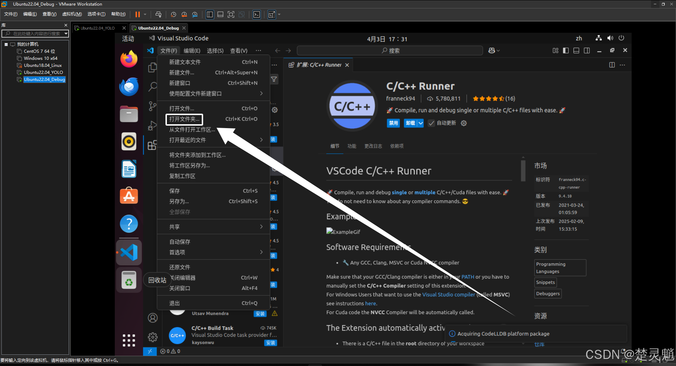Image resolution: width=676 pixels, height=366 pixels.
Task: Expand New Window with Profile submenu
Action: (261, 93)
